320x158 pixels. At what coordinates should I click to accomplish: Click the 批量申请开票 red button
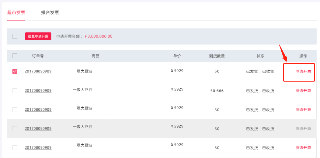point(38,36)
